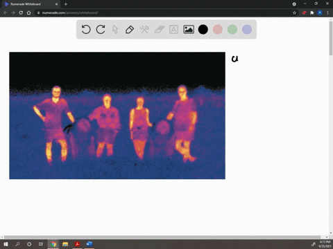Choose the text box tool
This screenshot has height=249, width=333.
click(x=173, y=30)
